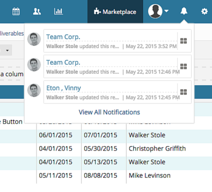Open the people icon in top navigation
212x192 pixels.
tap(37, 11)
